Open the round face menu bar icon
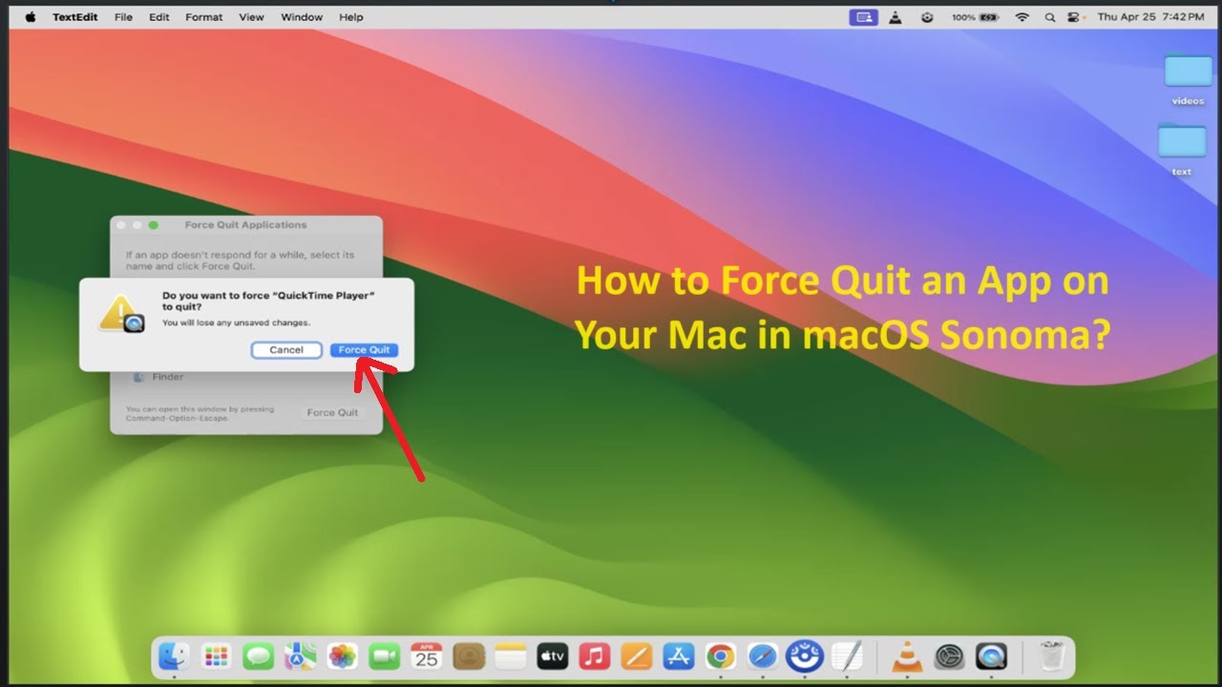The height and width of the screenshot is (687, 1222). (927, 17)
